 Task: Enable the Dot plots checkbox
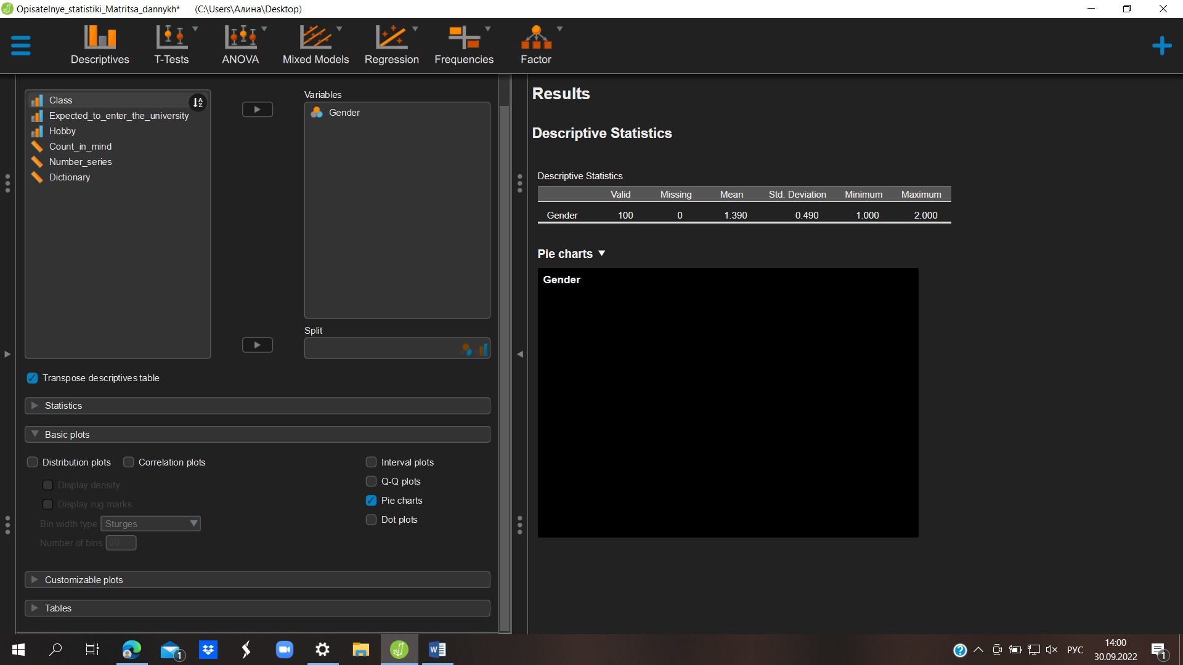(372, 520)
